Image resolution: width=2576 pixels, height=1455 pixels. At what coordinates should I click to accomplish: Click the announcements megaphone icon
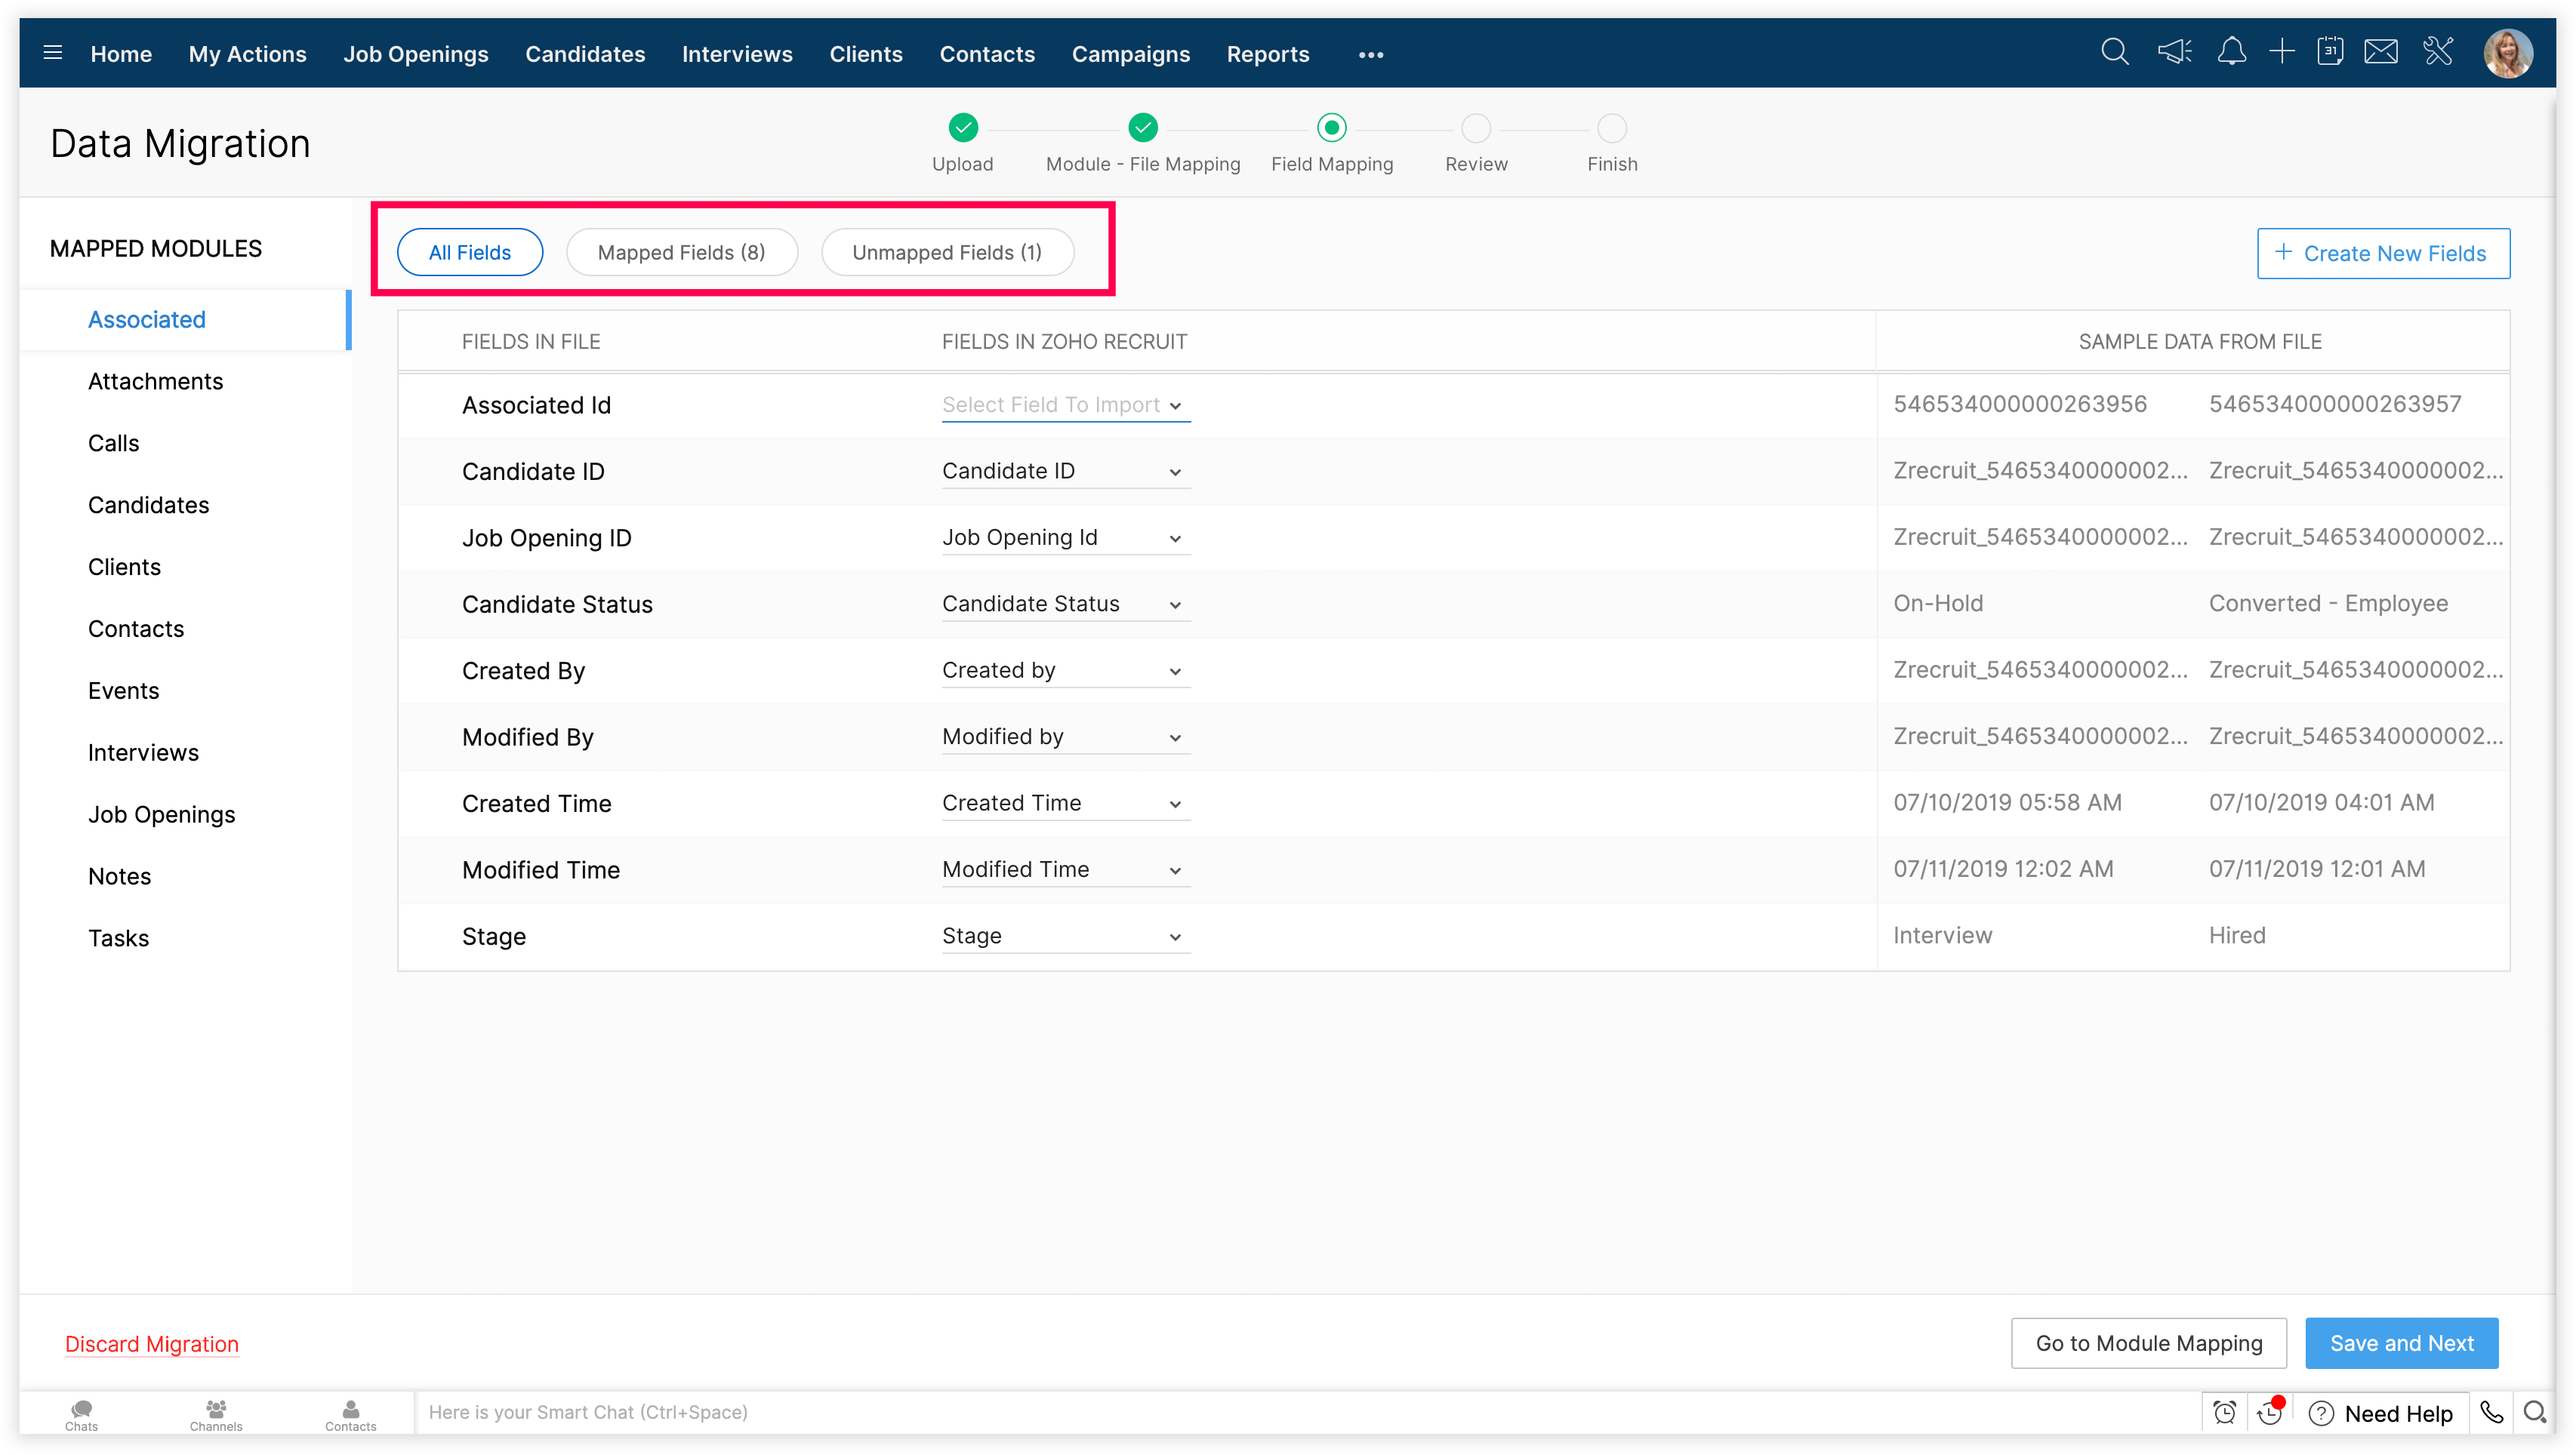pyautogui.click(x=2174, y=52)
